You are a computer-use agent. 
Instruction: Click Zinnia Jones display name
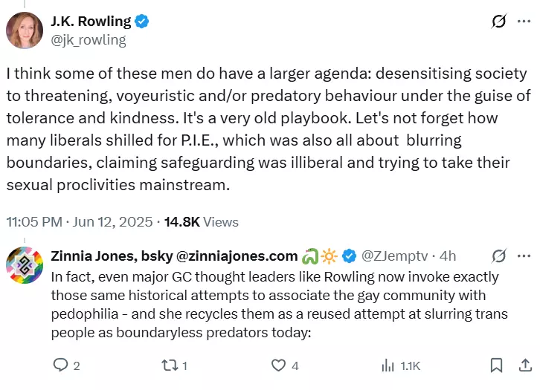(174, 256)
